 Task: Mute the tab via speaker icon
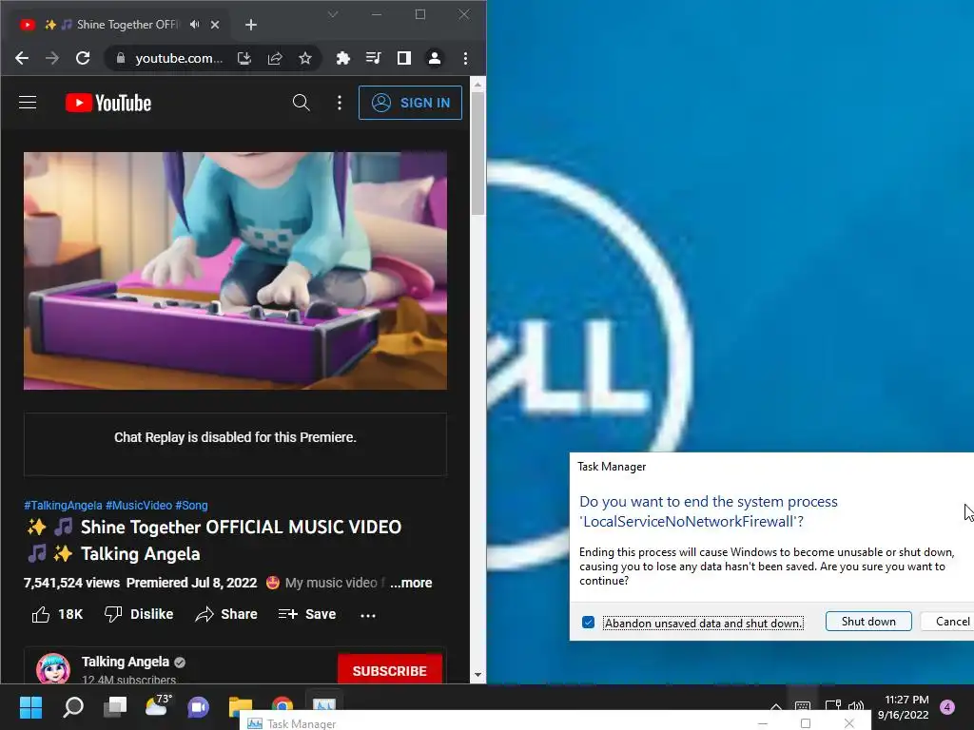pos(195,24)
